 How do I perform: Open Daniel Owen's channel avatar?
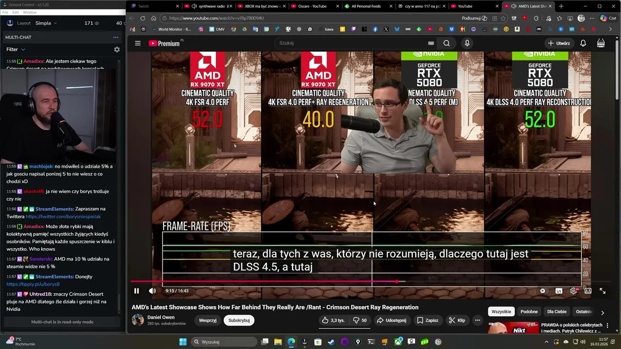(x=138, y=320)
